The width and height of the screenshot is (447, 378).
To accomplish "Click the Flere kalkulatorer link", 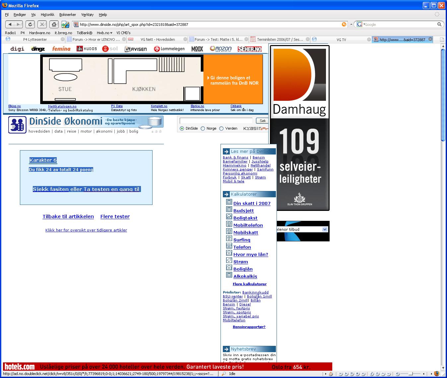I will (250, 284).
